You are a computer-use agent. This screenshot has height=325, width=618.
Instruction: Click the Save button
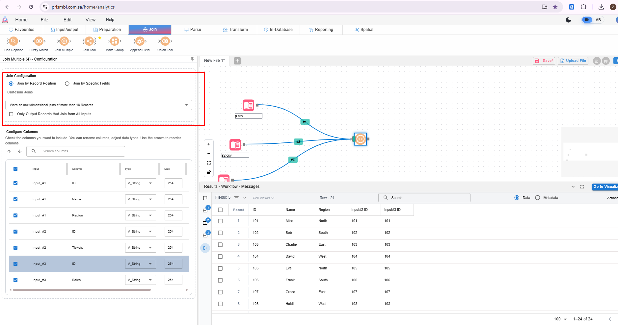coord(544,61)
